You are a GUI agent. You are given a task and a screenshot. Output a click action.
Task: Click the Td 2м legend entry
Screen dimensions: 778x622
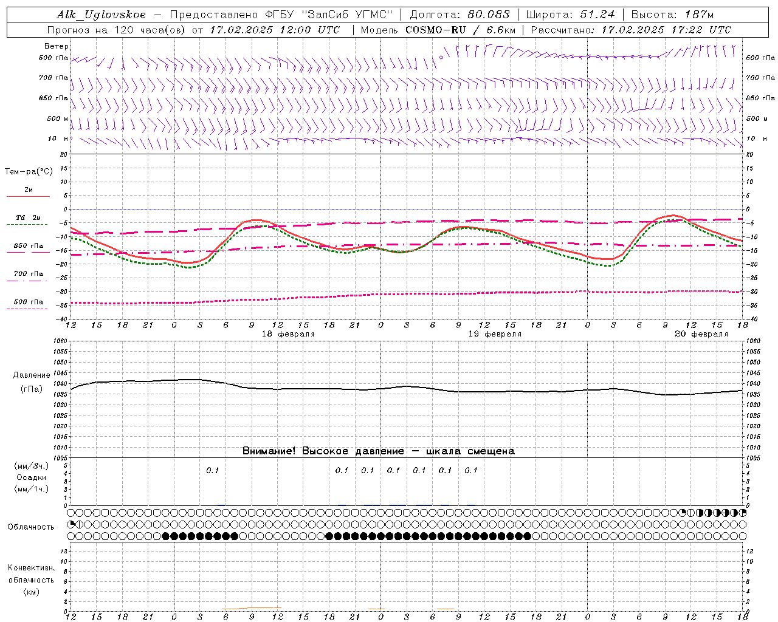pos(29,217)
